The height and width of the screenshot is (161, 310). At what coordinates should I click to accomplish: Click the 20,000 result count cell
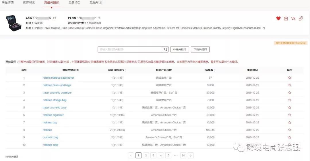210,93
